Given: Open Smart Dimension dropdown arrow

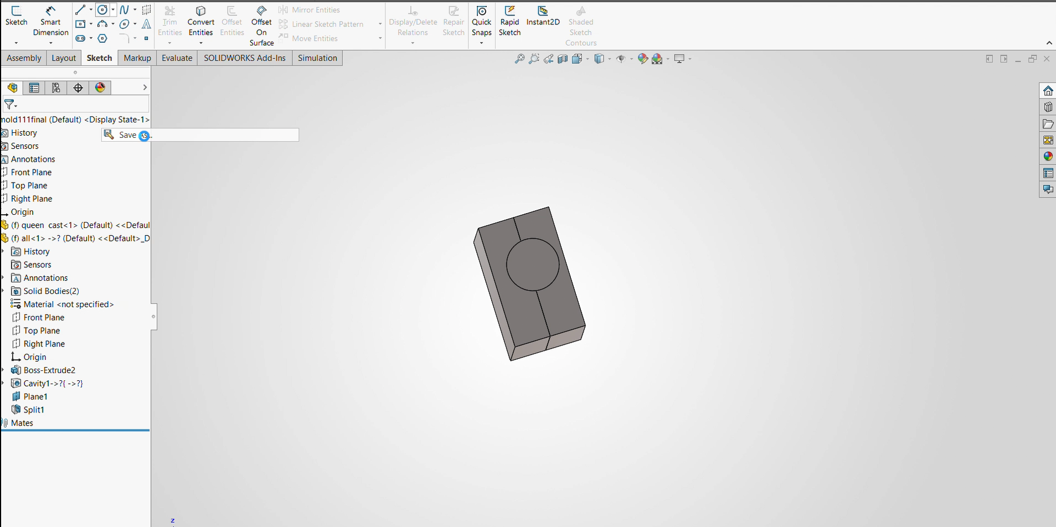Looking at the screenshot, I should pyautogui.click(x=50, y=43).
